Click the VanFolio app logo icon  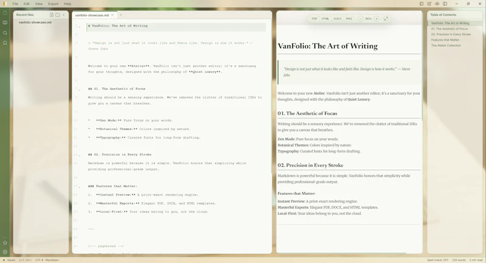(5, 4)
